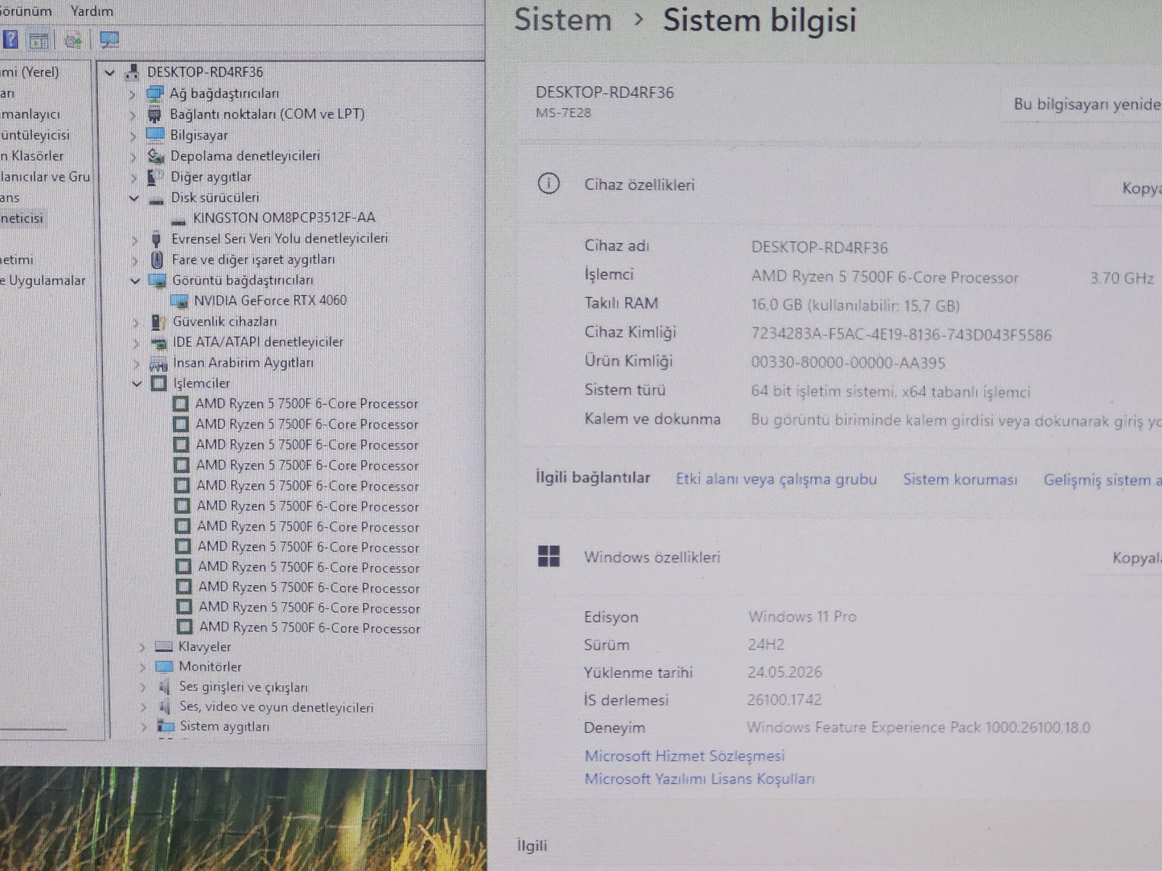
Task: Click the NVIDIA GeForce RTX 4060 icon
Action: click(179, 300)
